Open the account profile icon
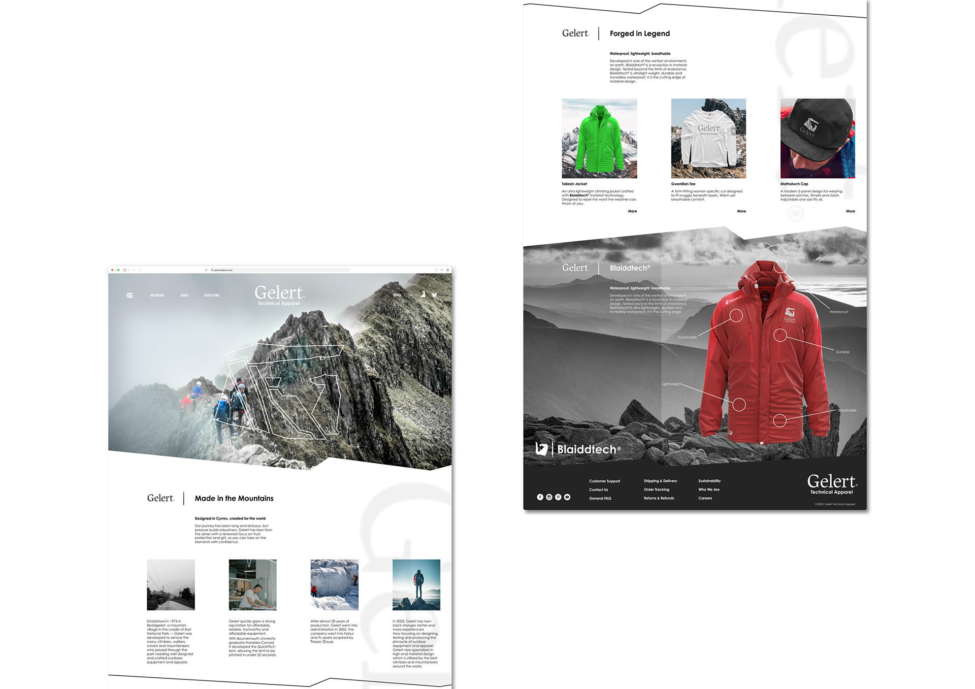 (x=423, y=294)
